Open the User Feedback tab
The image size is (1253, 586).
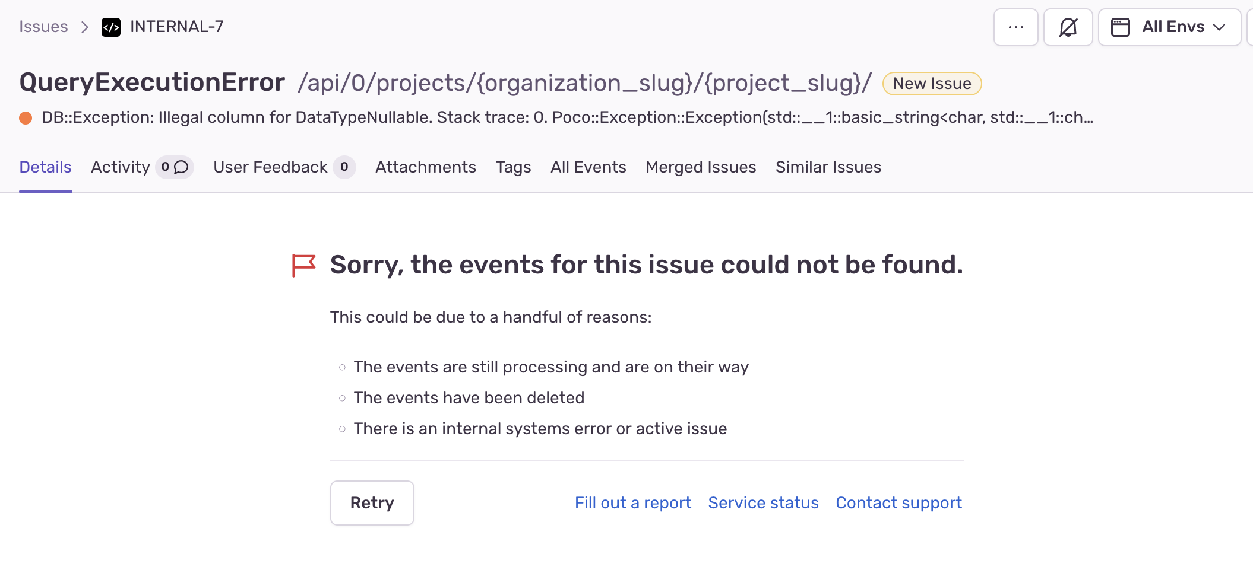point(270,167)
